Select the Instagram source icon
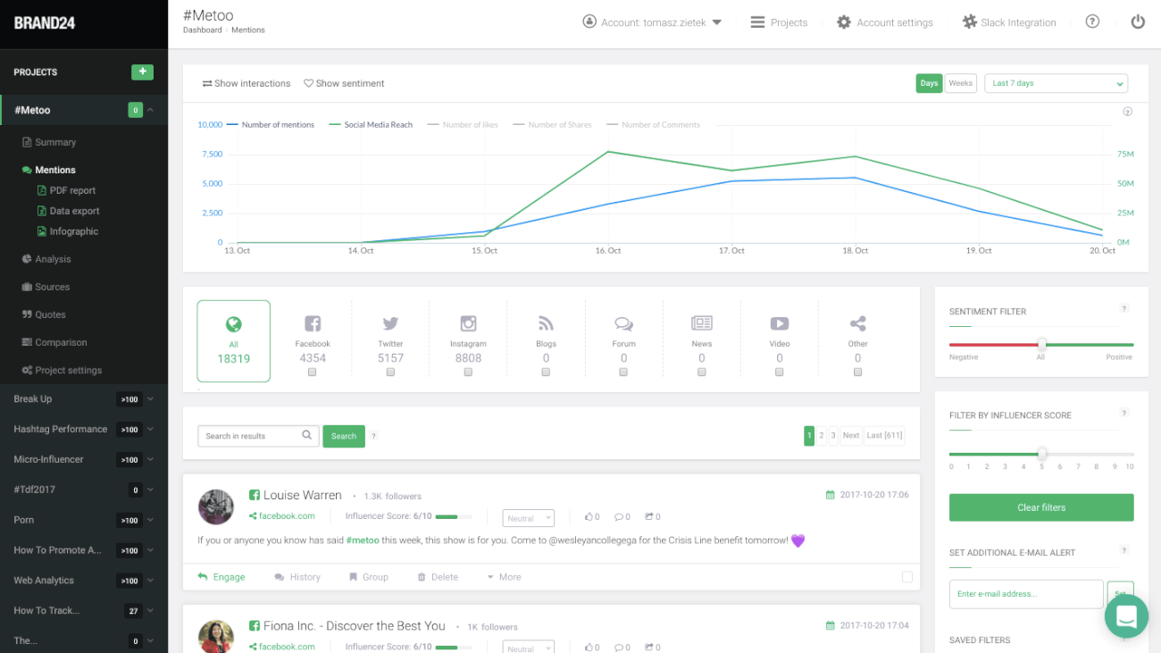Screen dimensions: 1161x653 (468, 323)
